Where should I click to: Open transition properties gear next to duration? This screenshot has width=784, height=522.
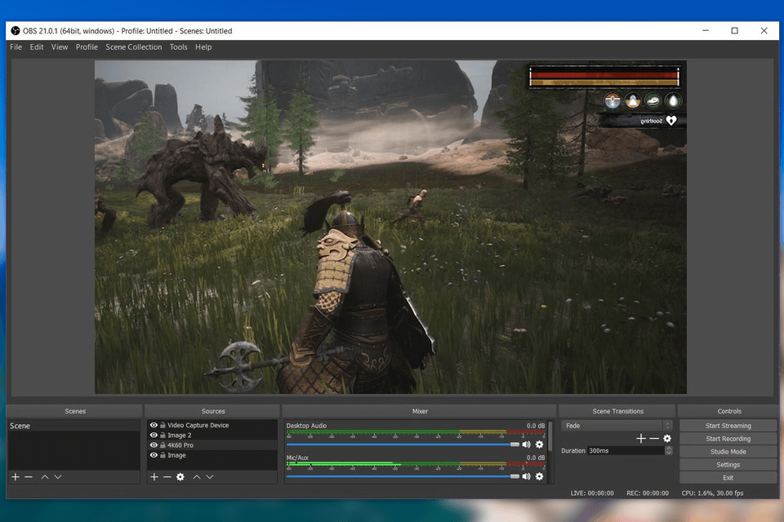[x=668, y=438]
